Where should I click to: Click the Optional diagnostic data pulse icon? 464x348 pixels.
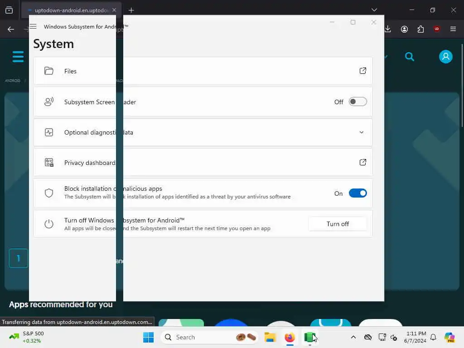tap(49, 132)
